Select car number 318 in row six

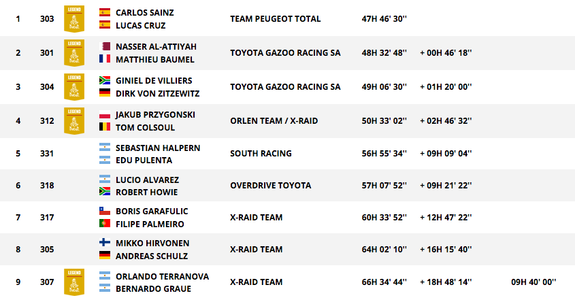point(47,186)
